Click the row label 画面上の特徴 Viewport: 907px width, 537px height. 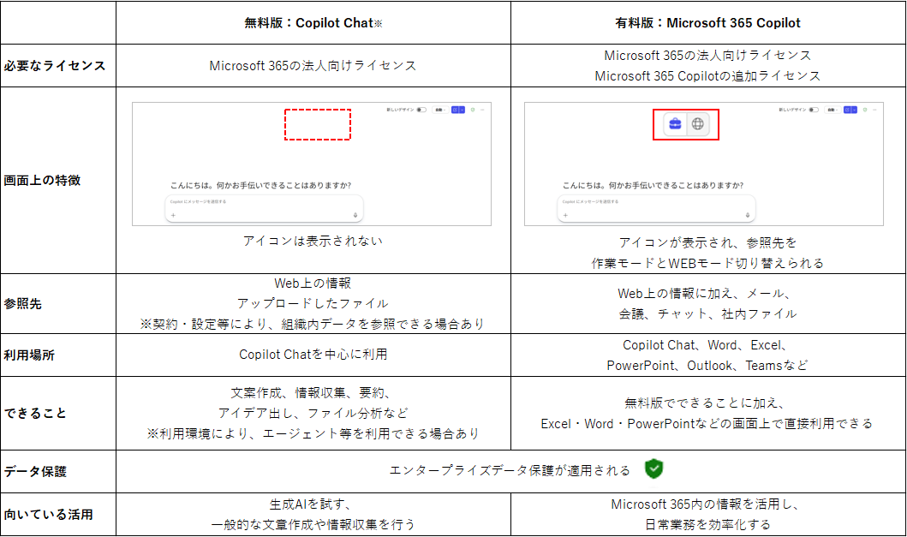coord(42,181)
